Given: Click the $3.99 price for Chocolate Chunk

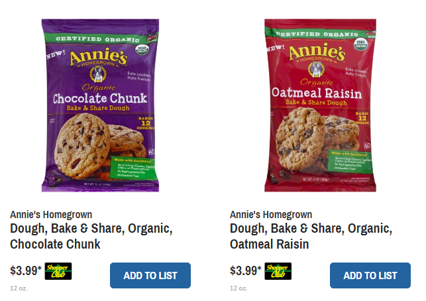Looking at the screenshot, I should click(26, 271).
